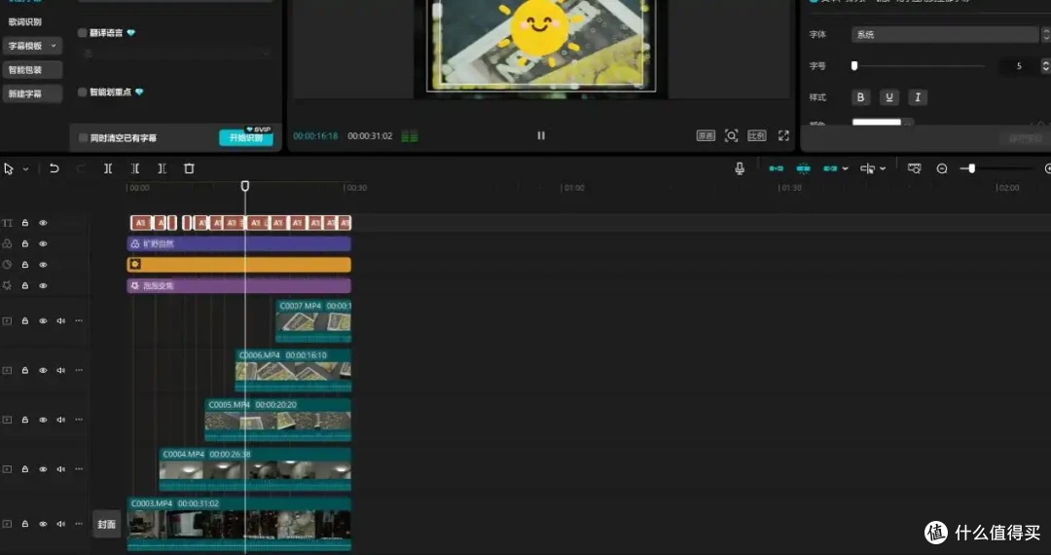Start voice recording with microphone icon
Viewport: 1051px width, 555px height.
coord(740,168)
